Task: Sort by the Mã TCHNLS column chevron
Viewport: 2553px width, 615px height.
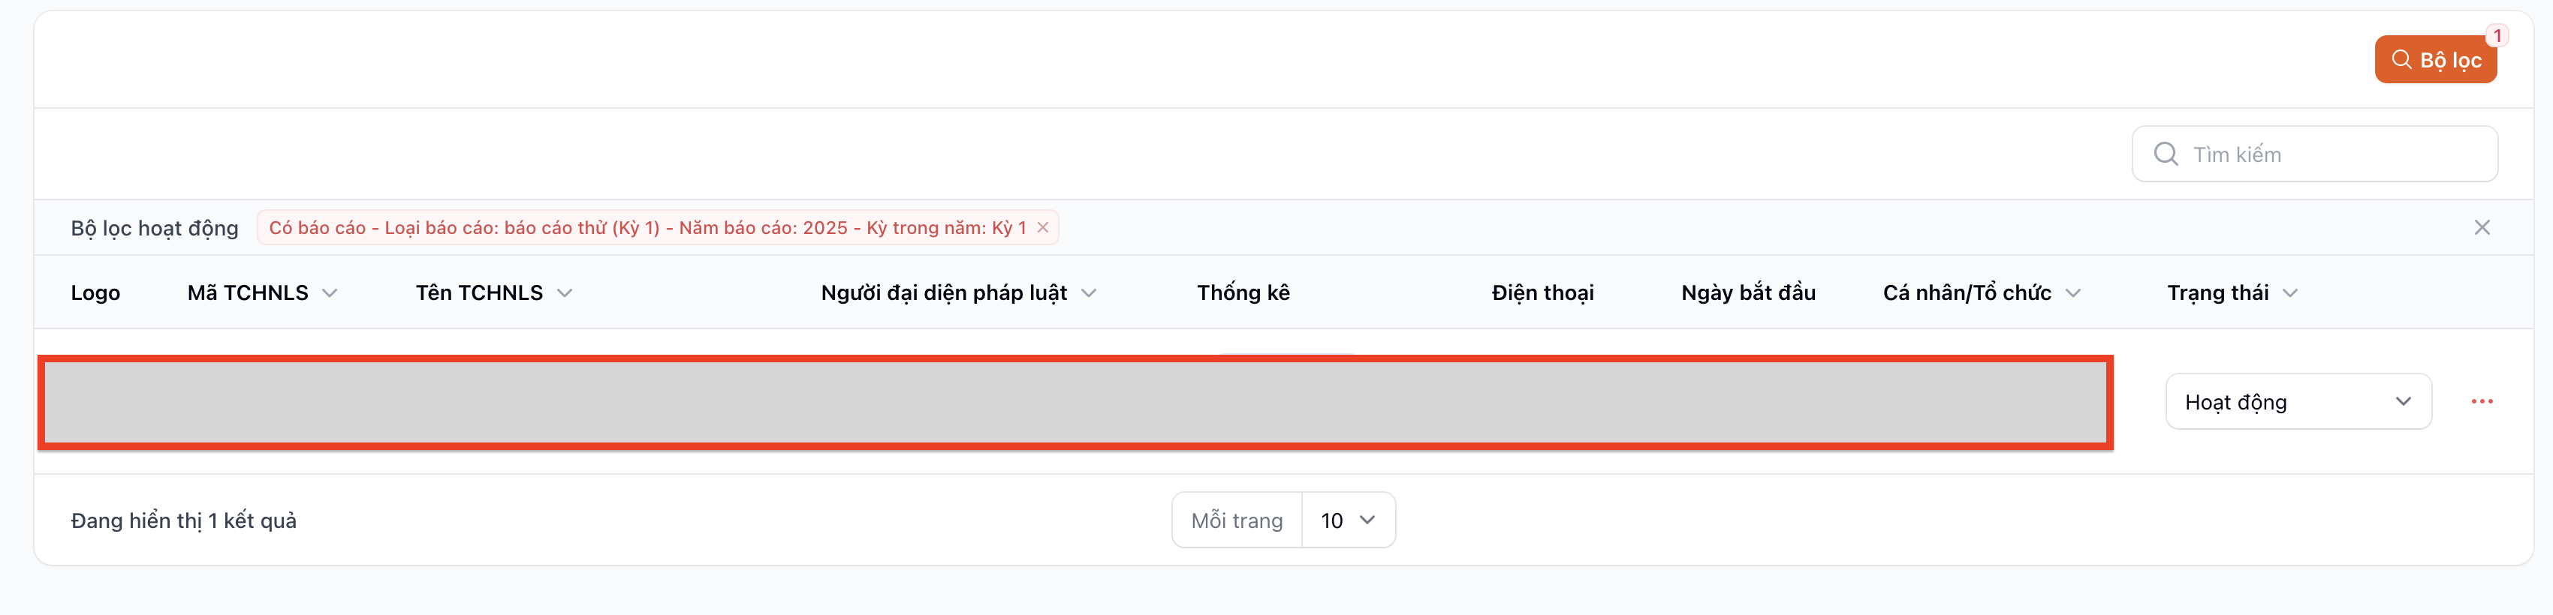Action: [x=330, y=293]
